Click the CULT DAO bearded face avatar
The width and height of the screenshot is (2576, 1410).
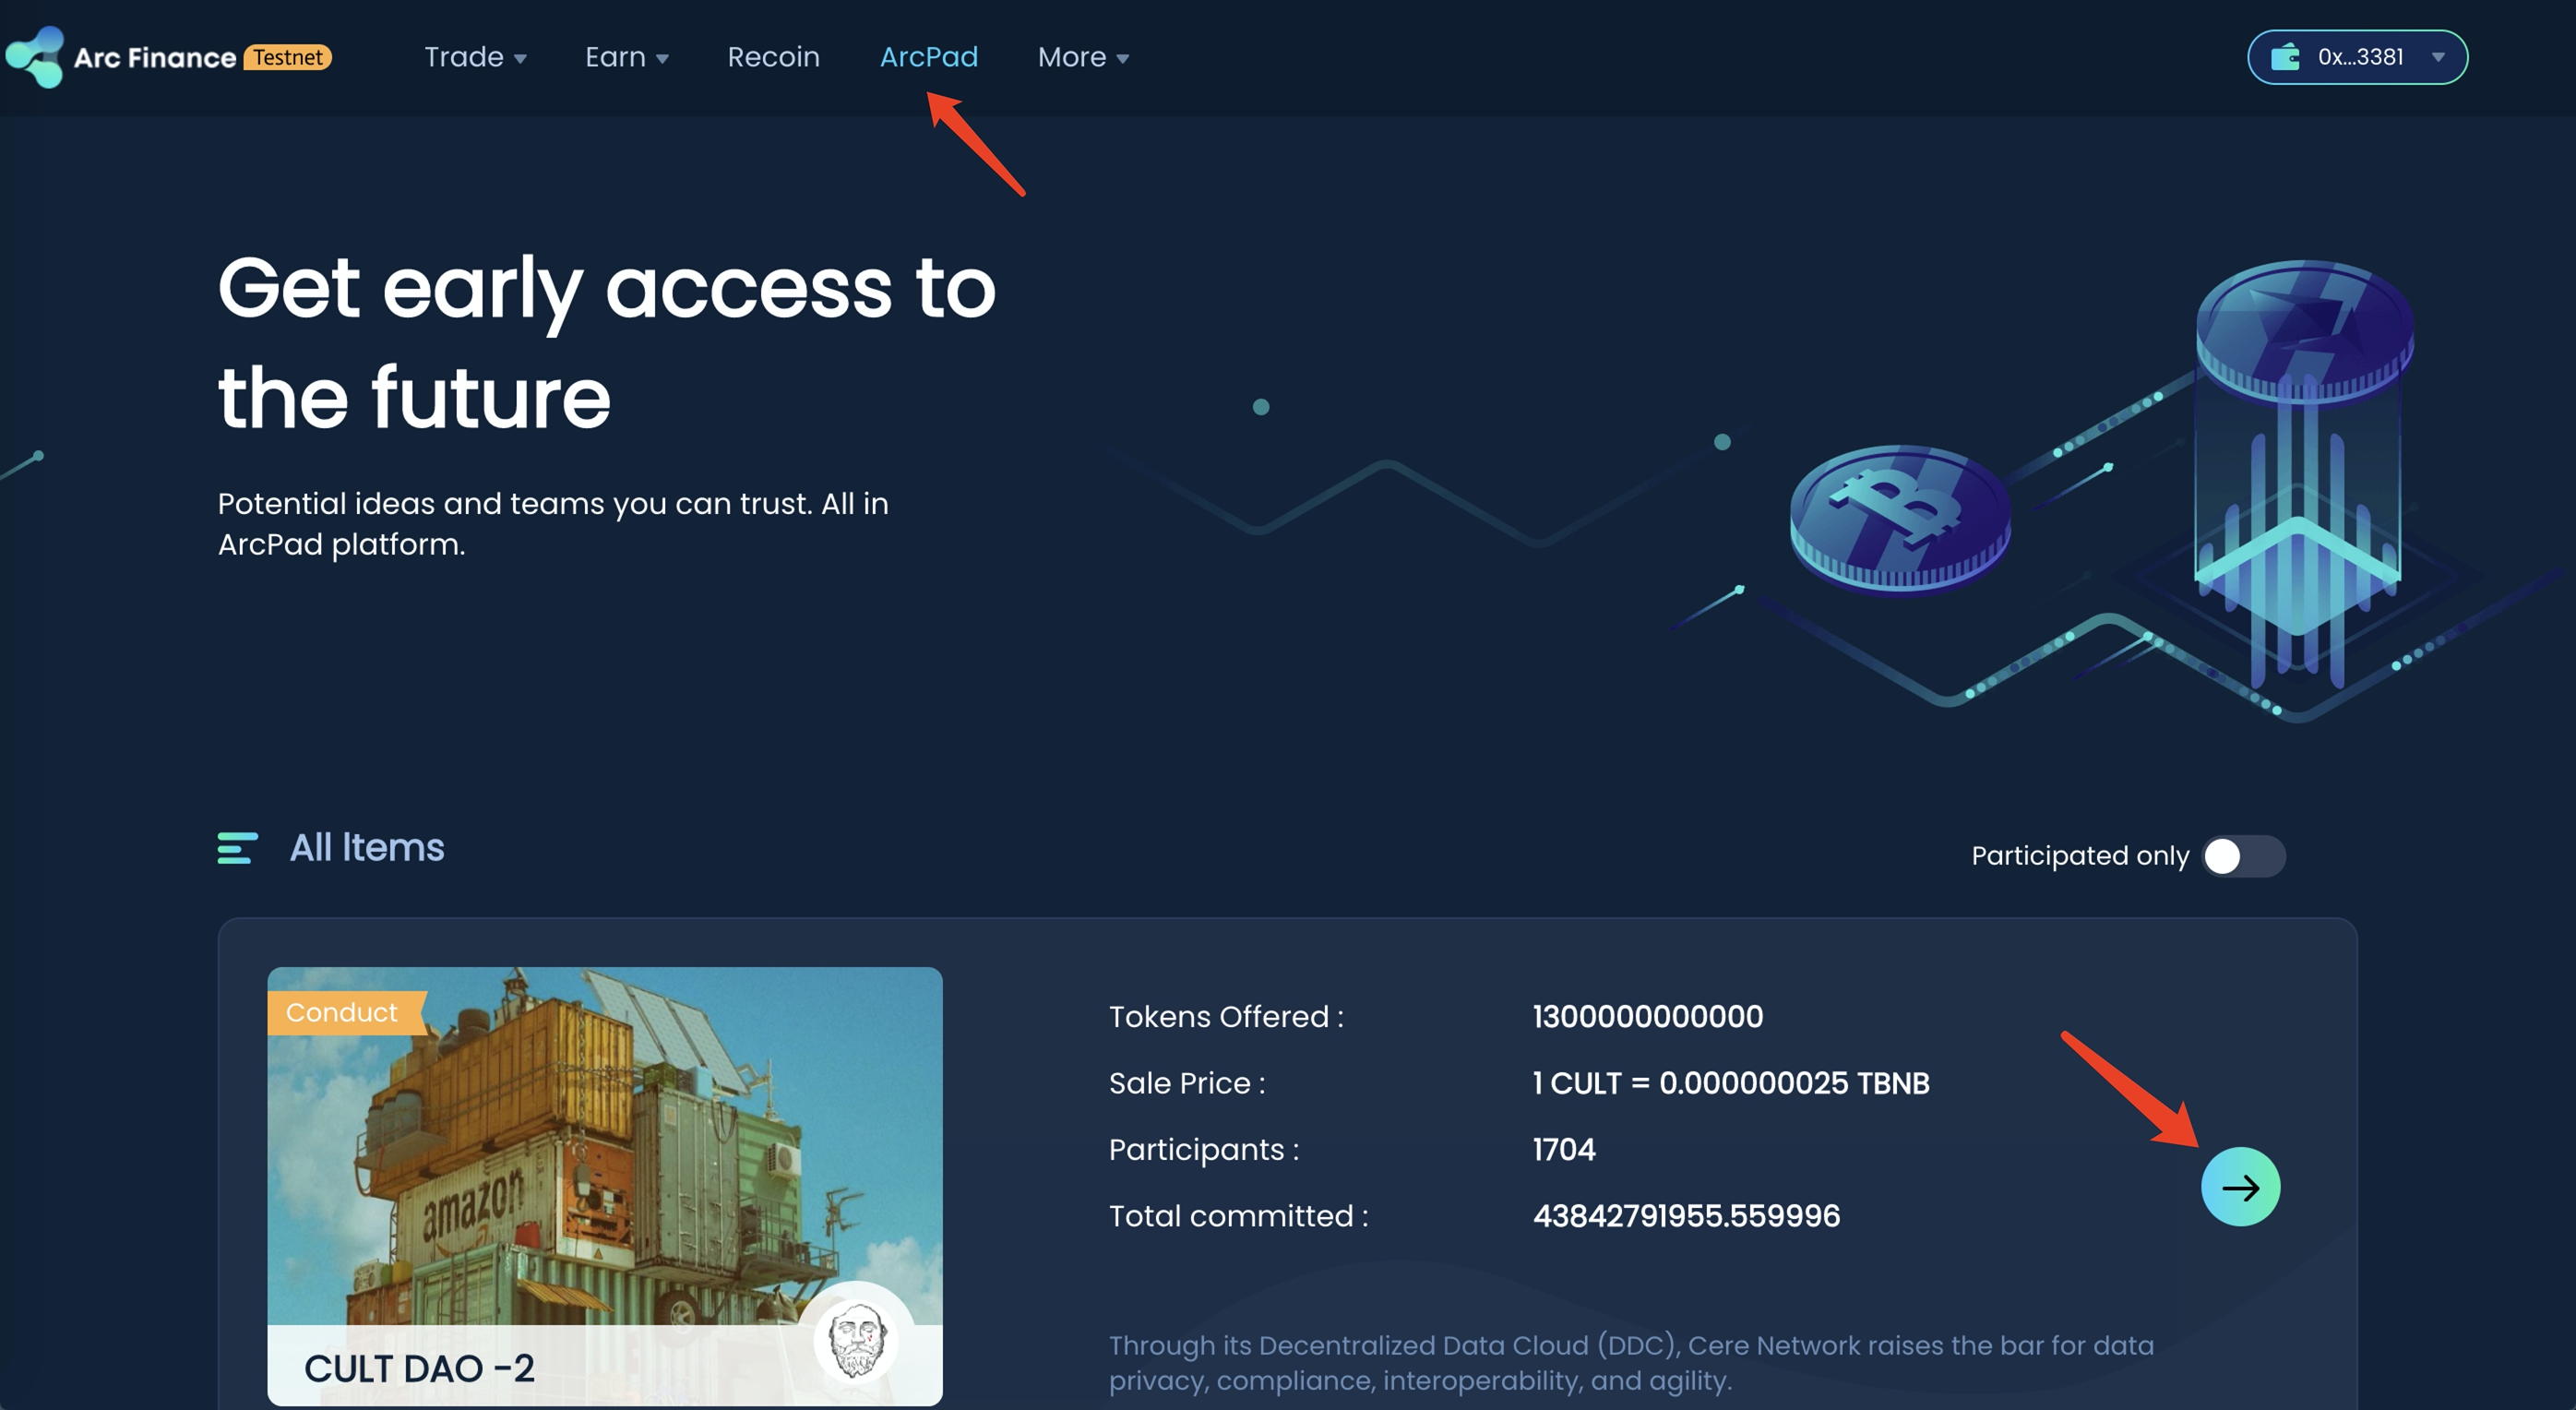pos(856,1340)
